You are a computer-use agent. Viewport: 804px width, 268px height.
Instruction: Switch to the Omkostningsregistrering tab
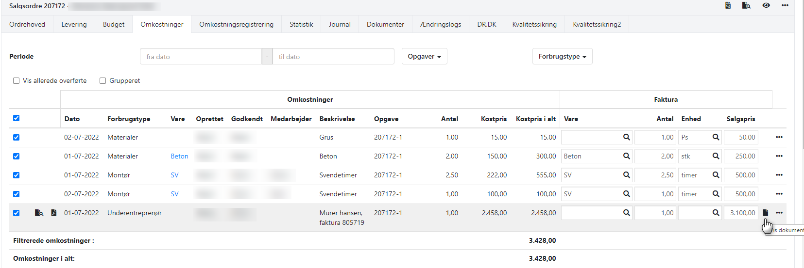click(236, 24)
